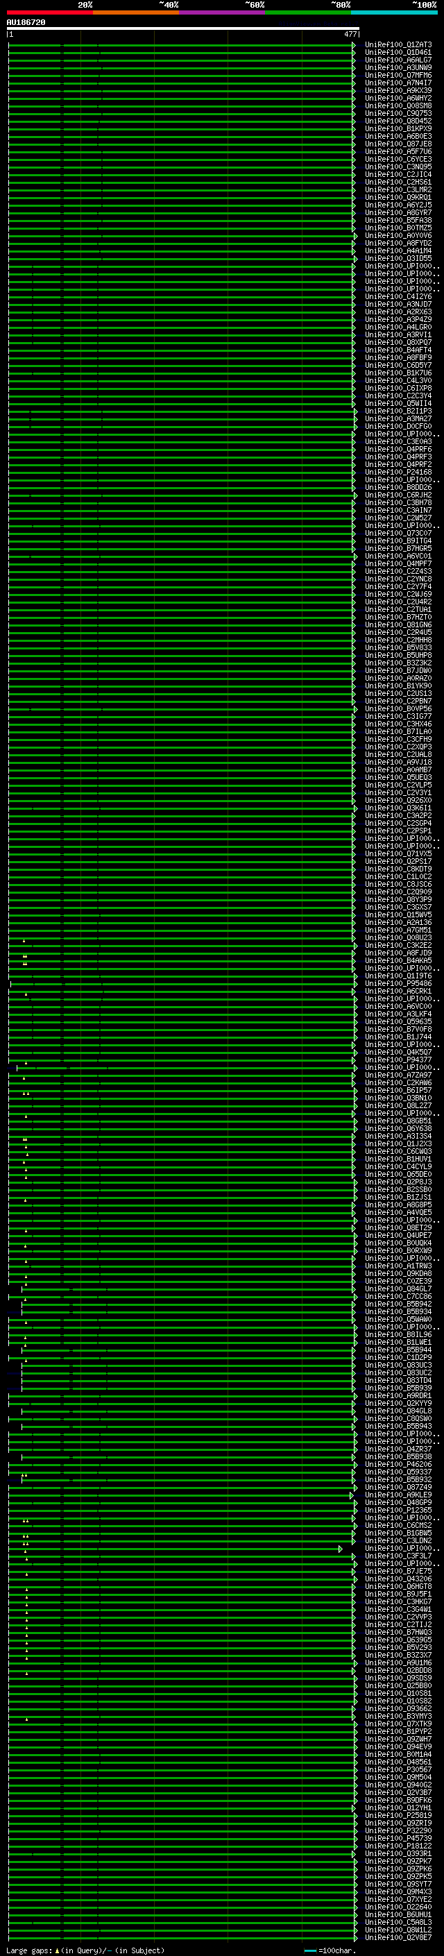Viewport: 444px width, 1956px height.
Task: Open hit UniRef100_P18122
Action: (398, 1846)
